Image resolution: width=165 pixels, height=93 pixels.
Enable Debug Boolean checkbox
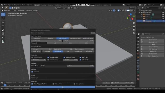[75, 84]
